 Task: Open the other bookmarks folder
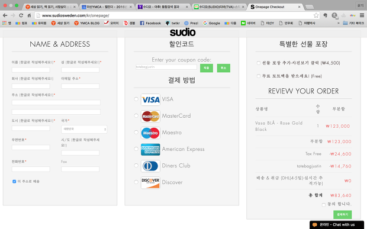tap(353, 23)
